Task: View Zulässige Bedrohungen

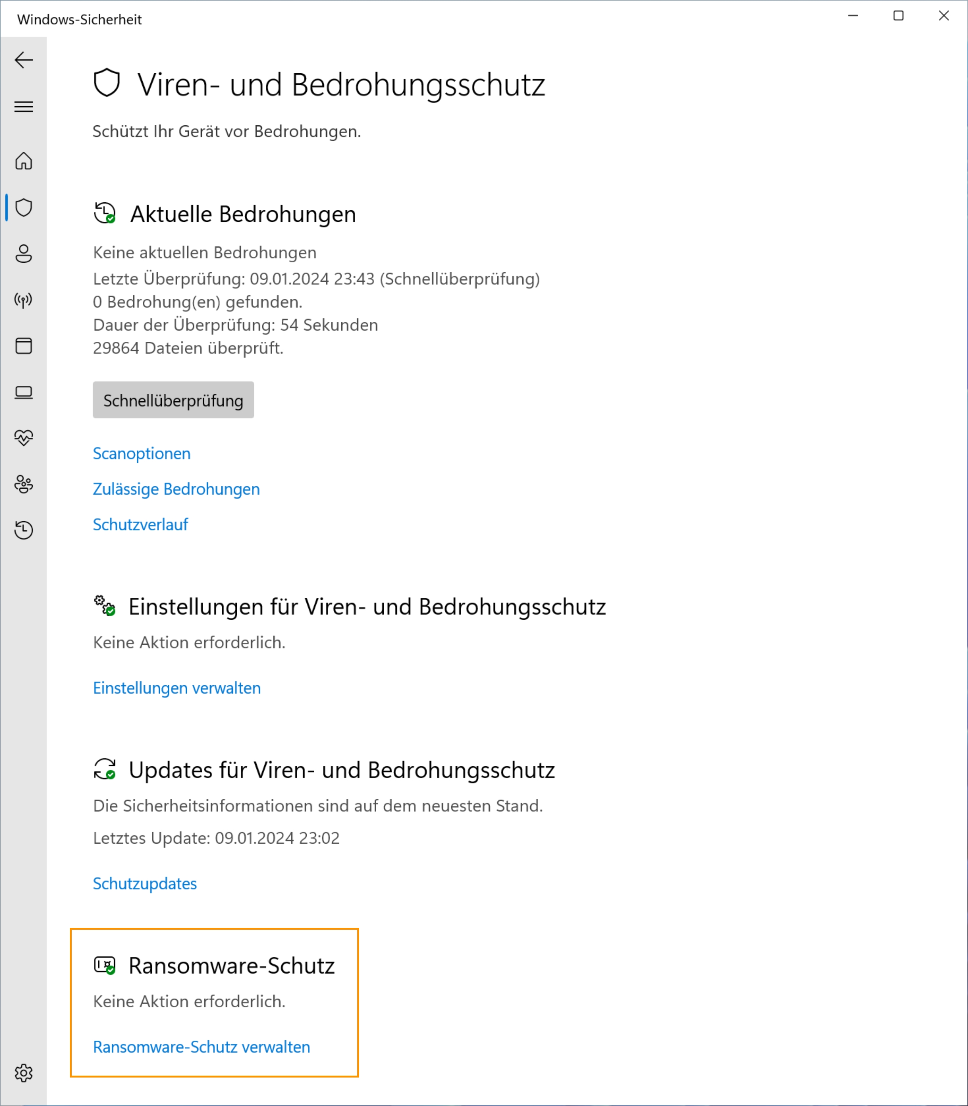Action: click(x=176, y=489)
